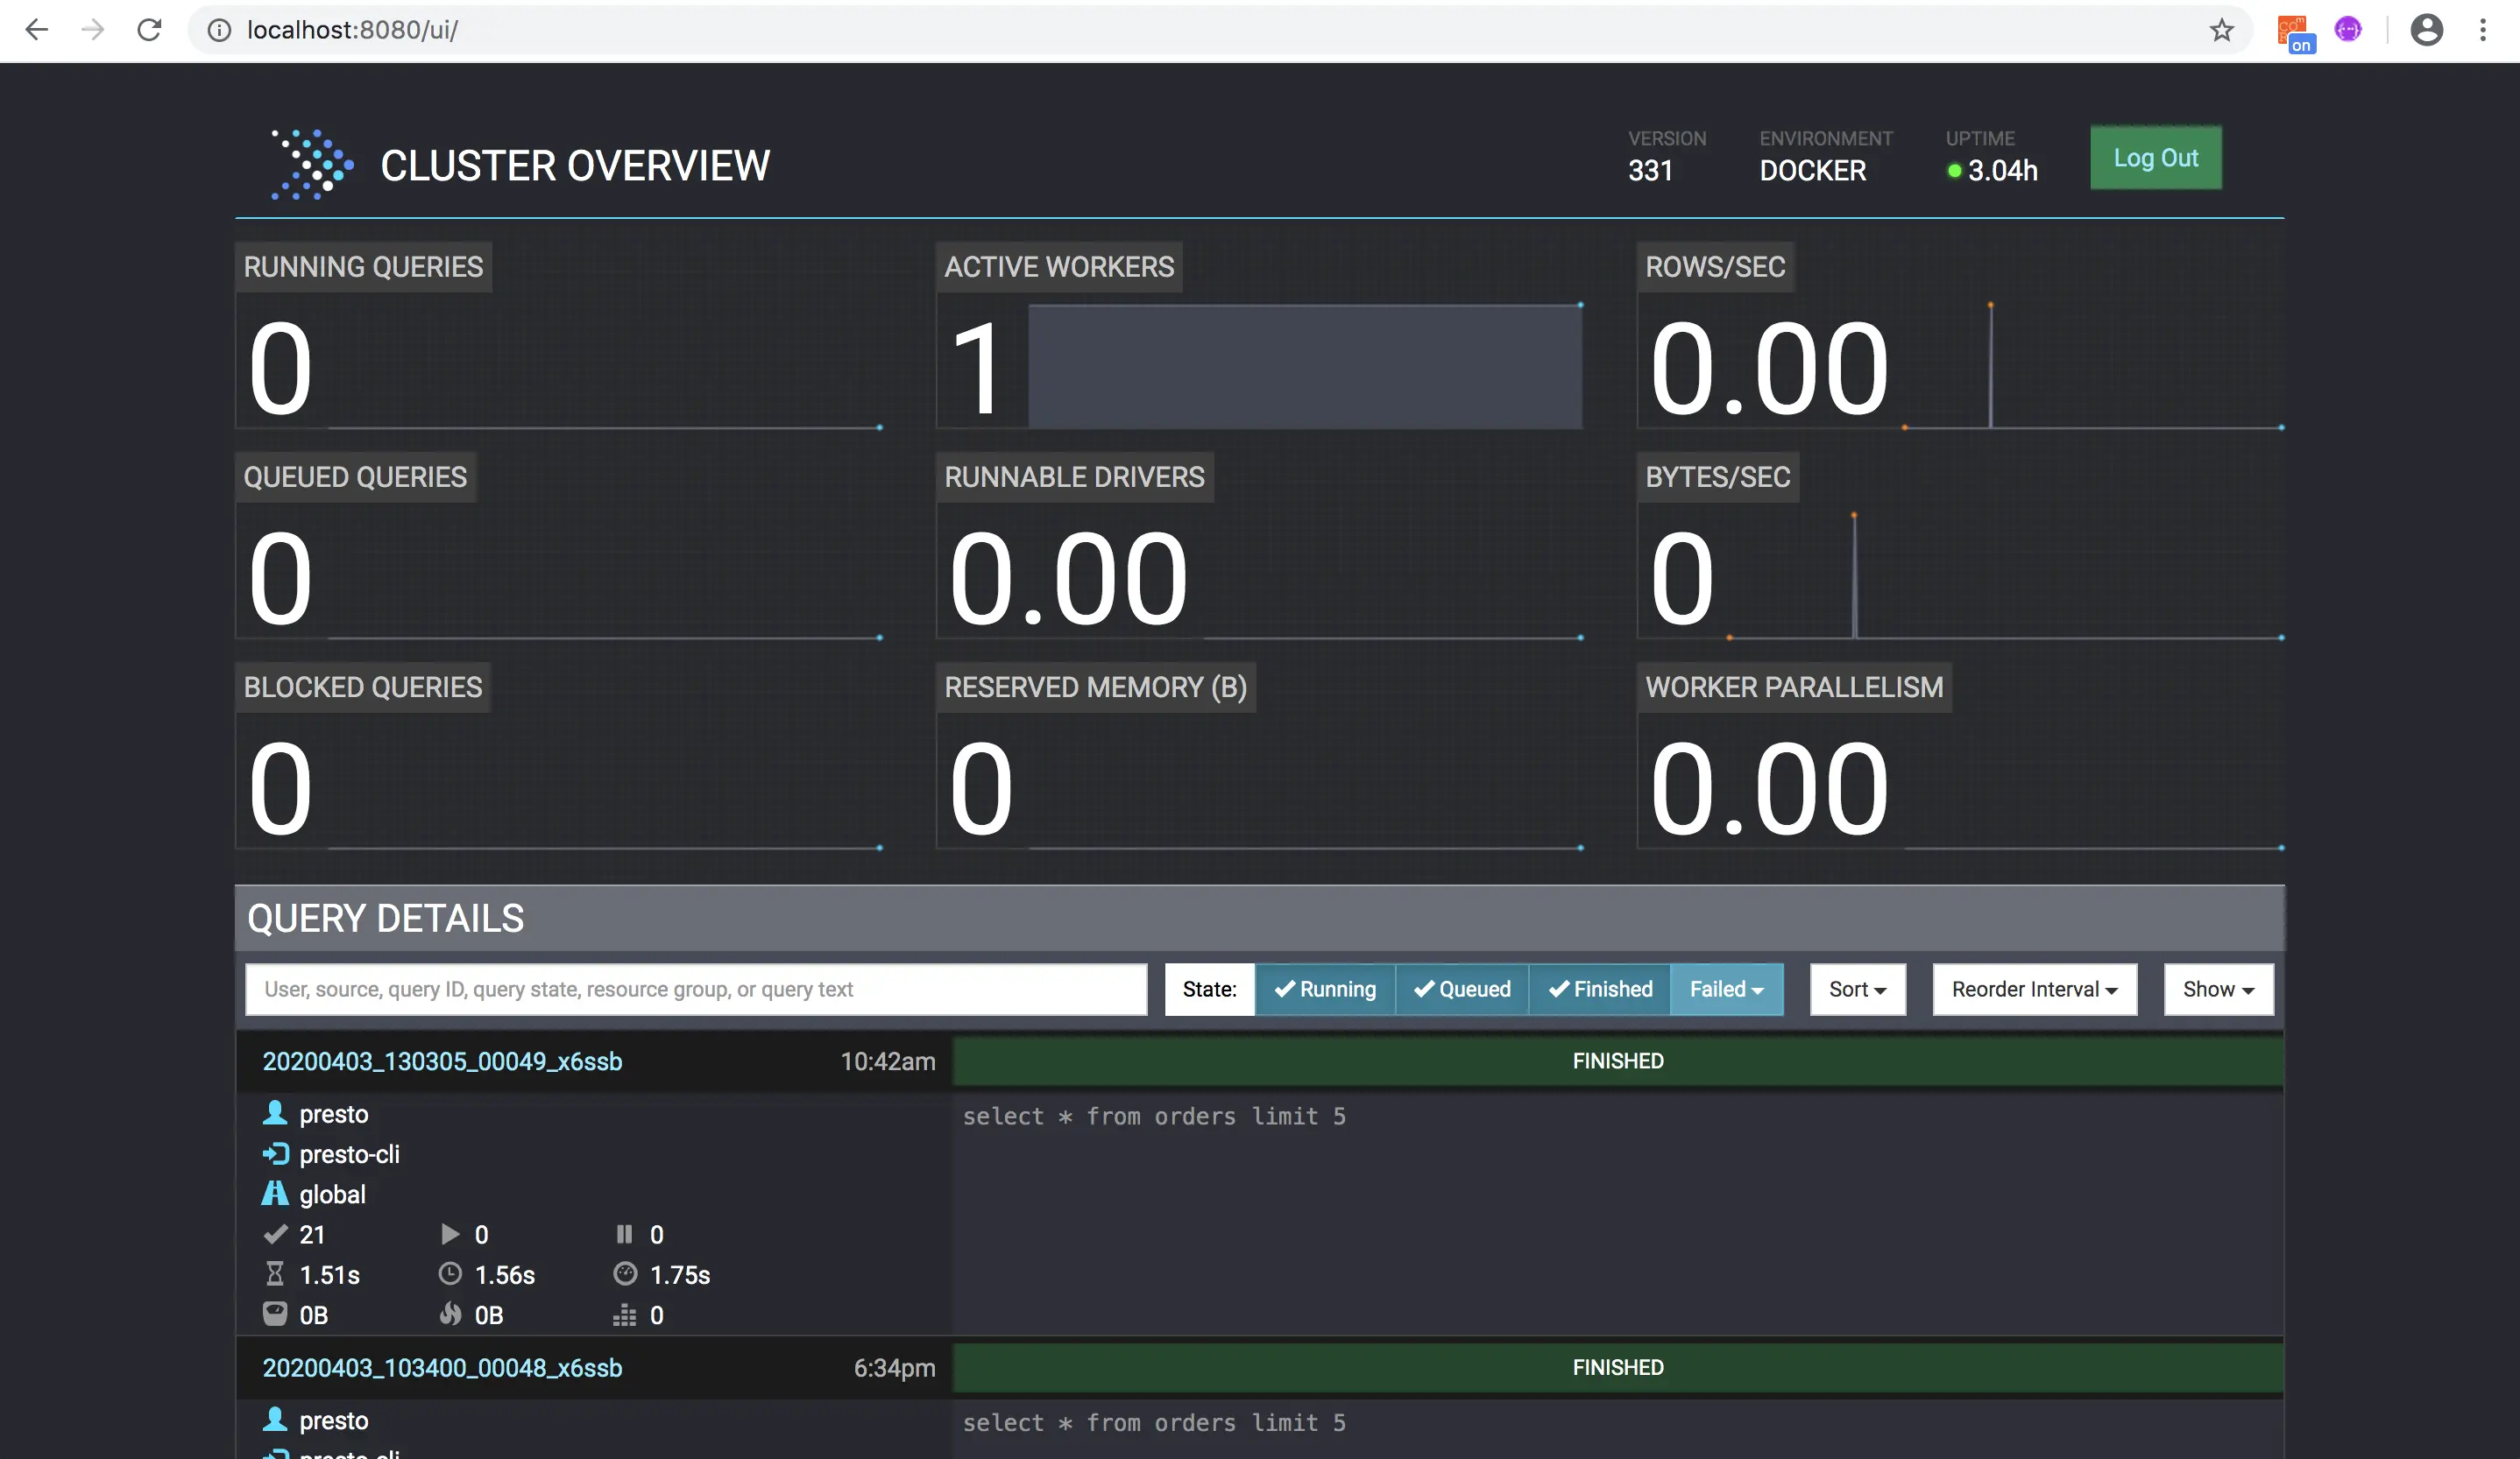Open the Show dropdown menu
This screenshot has width=2520, height=1459.
click(x=2218, y=990)
